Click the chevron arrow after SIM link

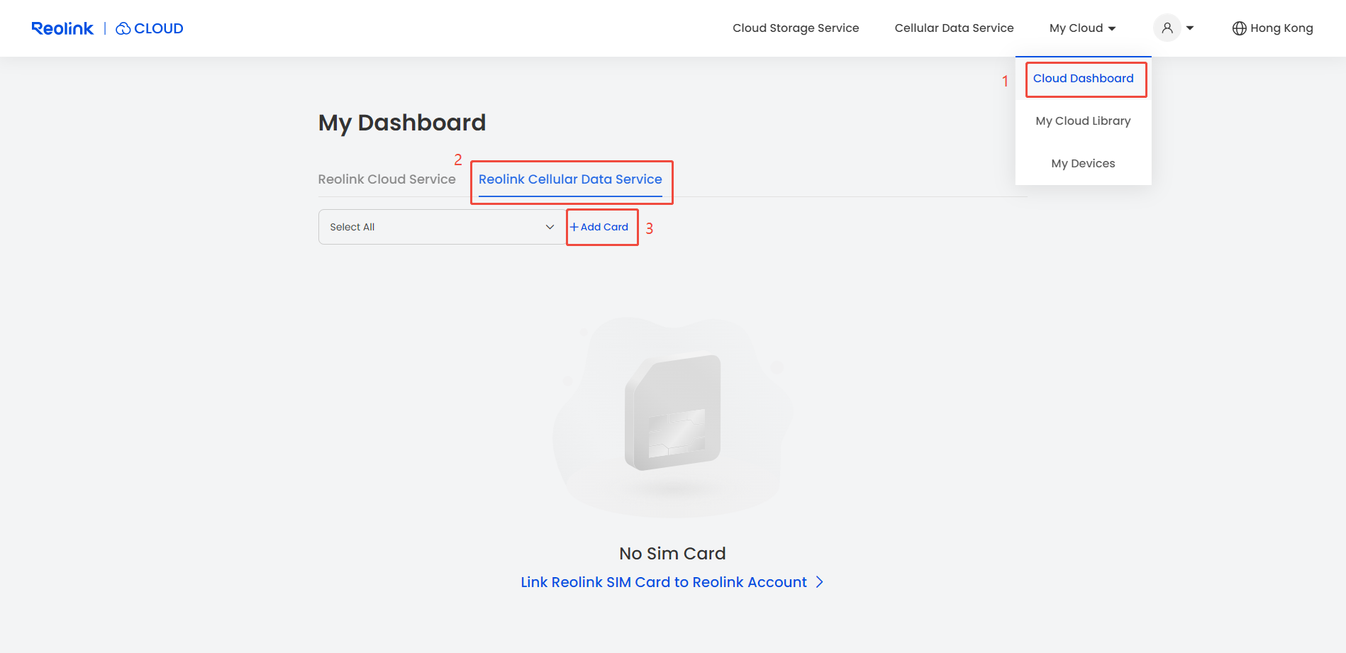[820, 582]
